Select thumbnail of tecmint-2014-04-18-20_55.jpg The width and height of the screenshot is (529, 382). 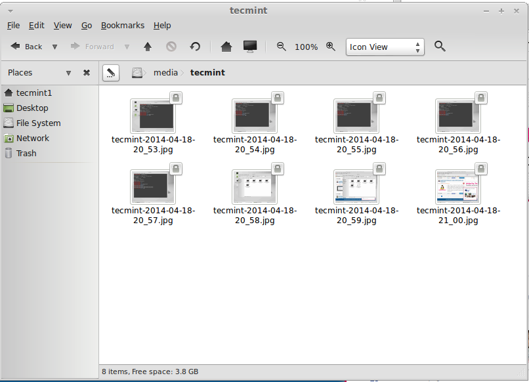pos(356,116)
